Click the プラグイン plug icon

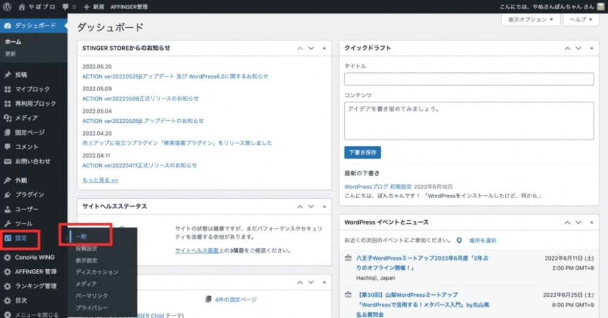pos(7,195)
